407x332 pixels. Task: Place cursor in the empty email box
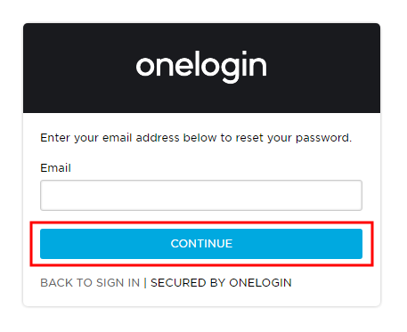tap(201, 195)
